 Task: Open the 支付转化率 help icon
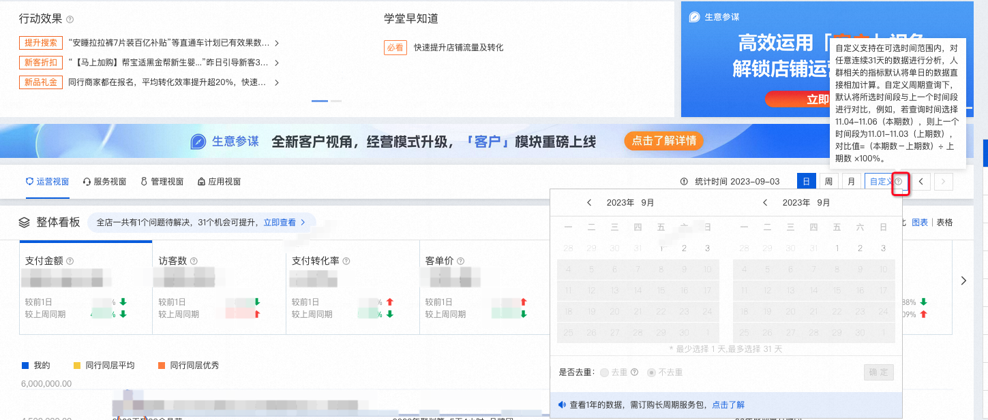pyautogui.click(x=346, y=261)
